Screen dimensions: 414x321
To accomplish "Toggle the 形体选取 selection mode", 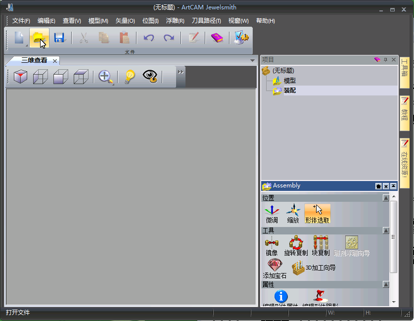I will coord(317,213).
